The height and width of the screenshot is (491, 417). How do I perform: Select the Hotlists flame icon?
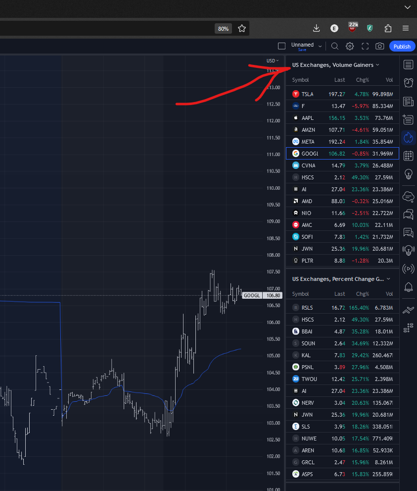pos(408,137)
